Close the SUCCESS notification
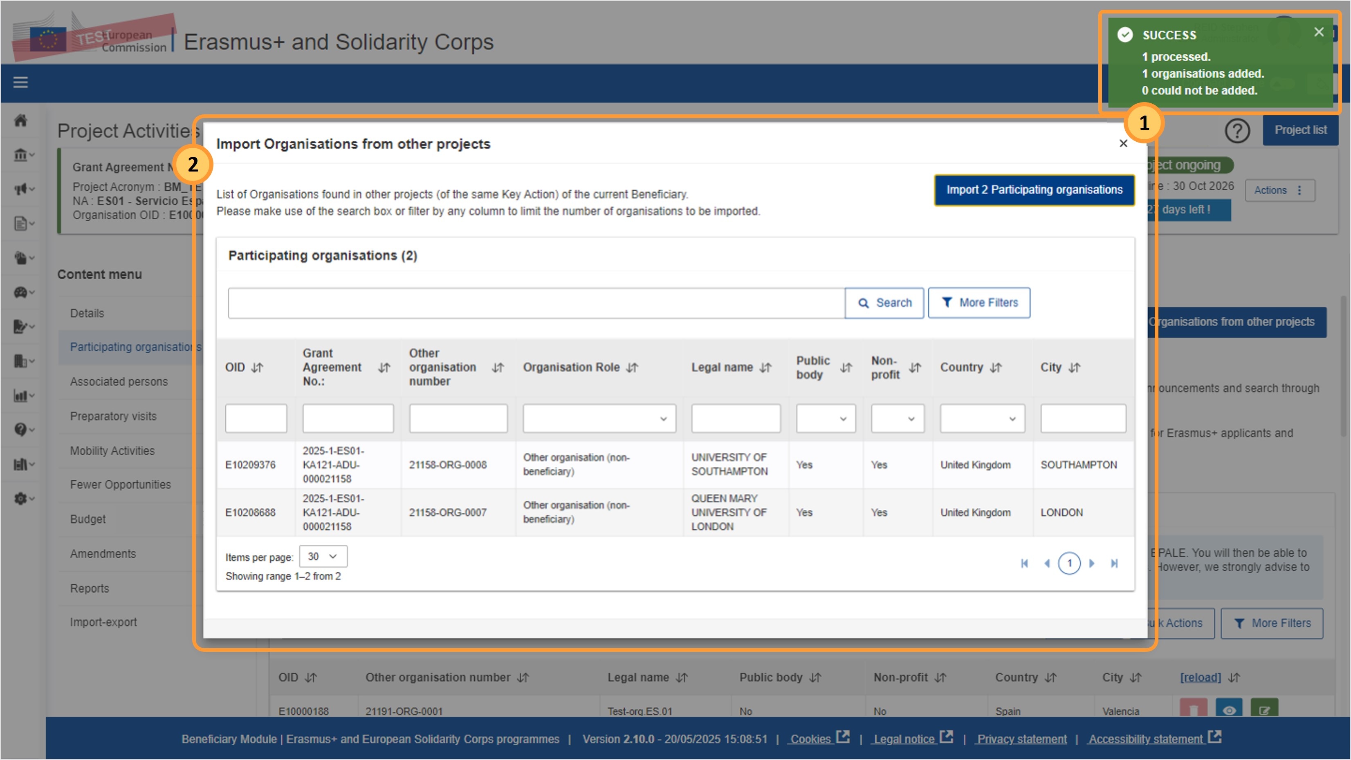1351x760 pixels. [x=1318, y=32]
